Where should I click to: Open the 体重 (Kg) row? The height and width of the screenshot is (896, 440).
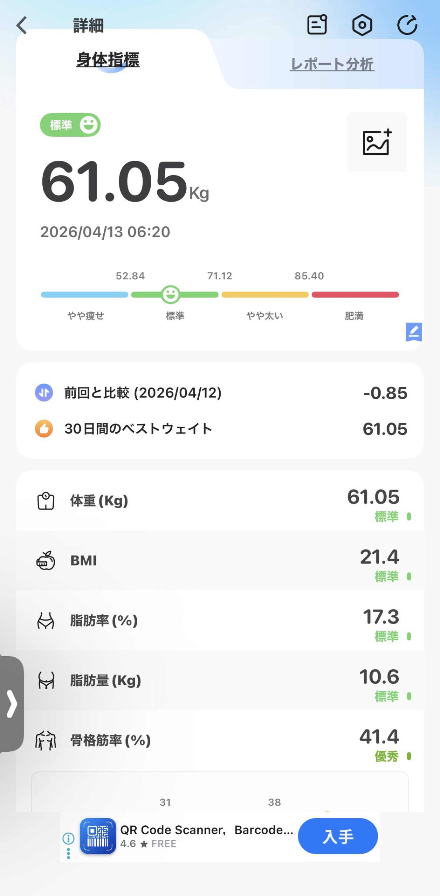click(x=220, y=501)
